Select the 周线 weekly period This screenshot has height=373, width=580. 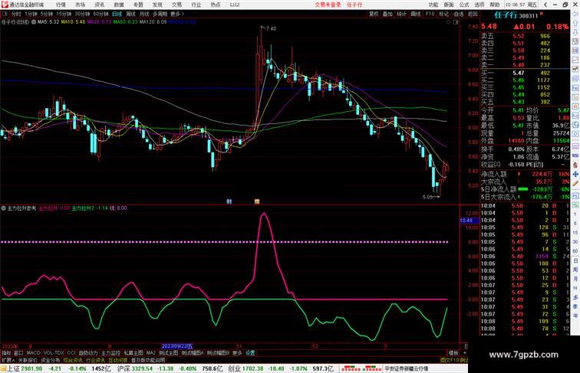click(131, 14)
